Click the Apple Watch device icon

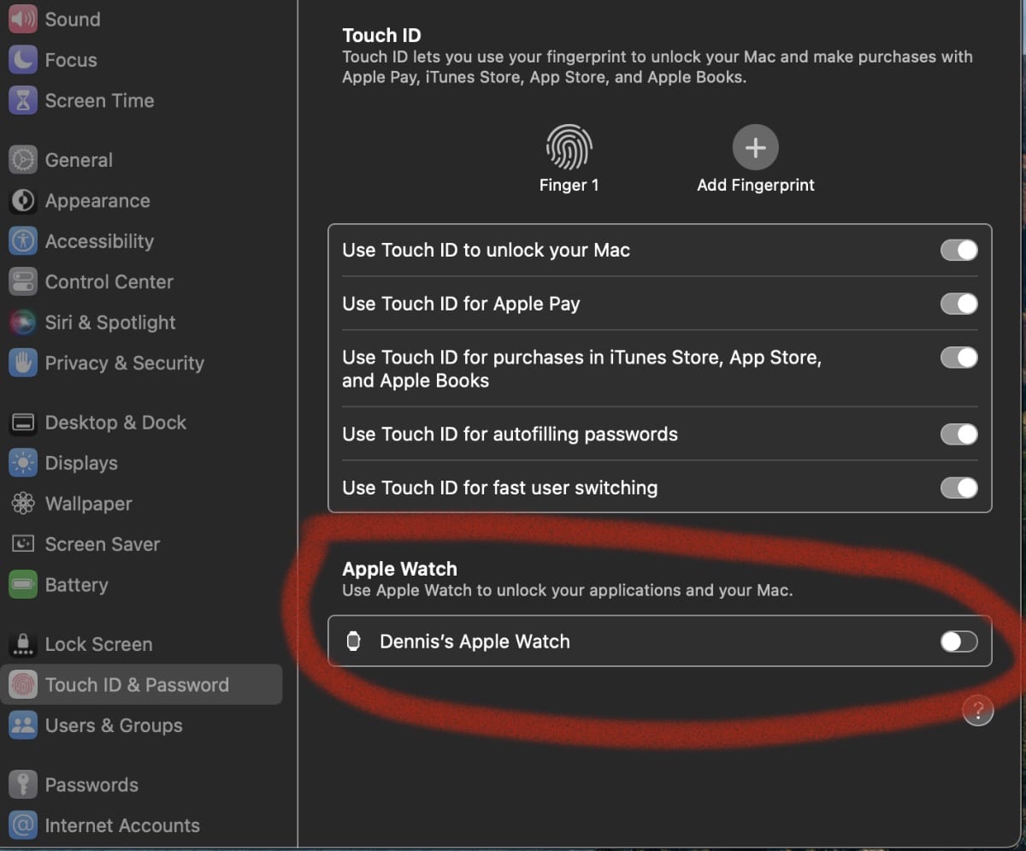point(353,641)
